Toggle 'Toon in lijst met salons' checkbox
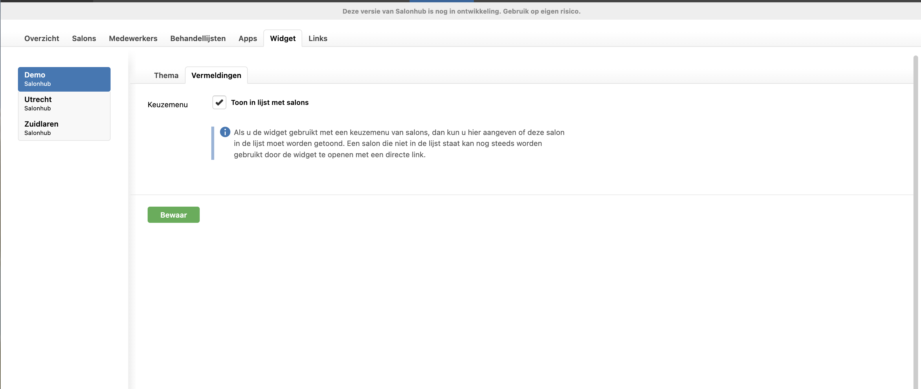The image size is (921, 389). [219, 102]
